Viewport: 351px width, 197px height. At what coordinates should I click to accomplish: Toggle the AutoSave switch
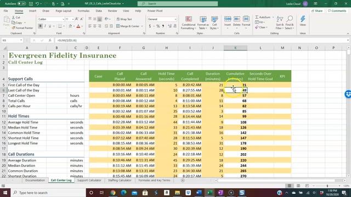click(x=22, y=4)
